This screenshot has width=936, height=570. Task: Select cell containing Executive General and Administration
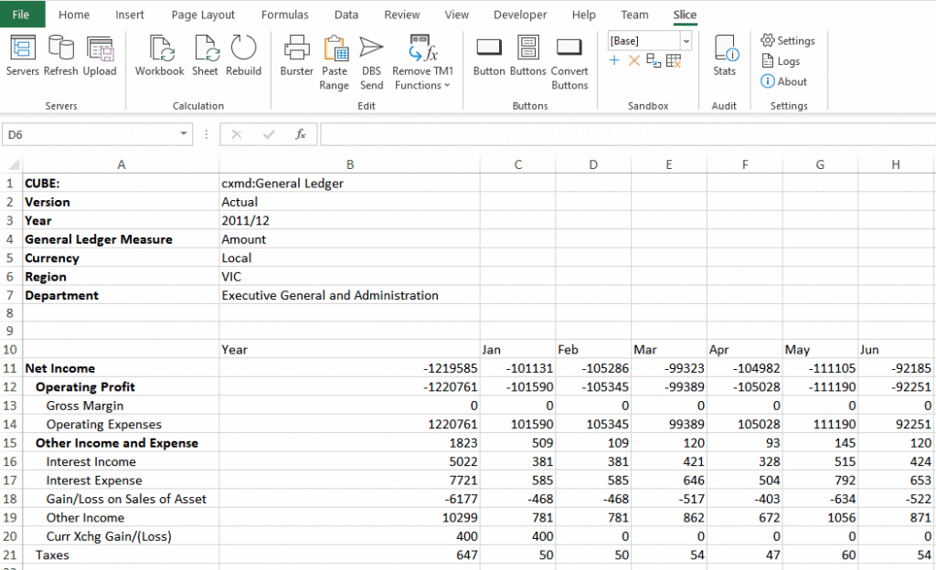tap(329, 296)
